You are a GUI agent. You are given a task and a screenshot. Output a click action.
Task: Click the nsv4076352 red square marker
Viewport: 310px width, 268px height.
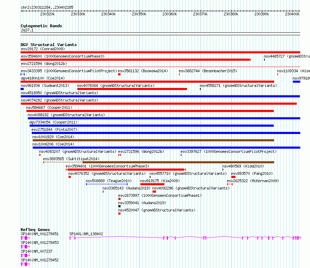click(x=70, y=177)
